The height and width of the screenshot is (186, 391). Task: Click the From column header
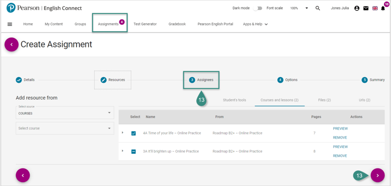(220, 117)
